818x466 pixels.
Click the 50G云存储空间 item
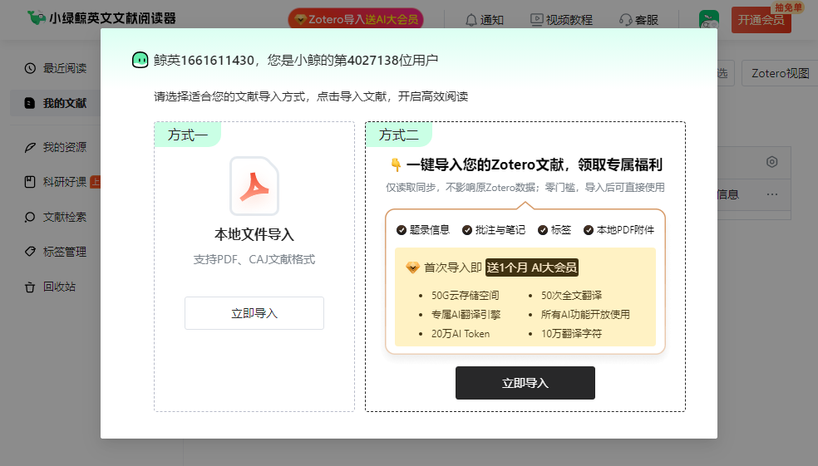465,296
